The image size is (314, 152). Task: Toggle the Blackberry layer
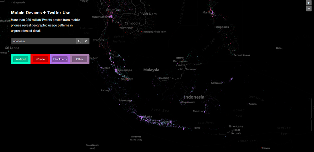[x=60, y=59]
